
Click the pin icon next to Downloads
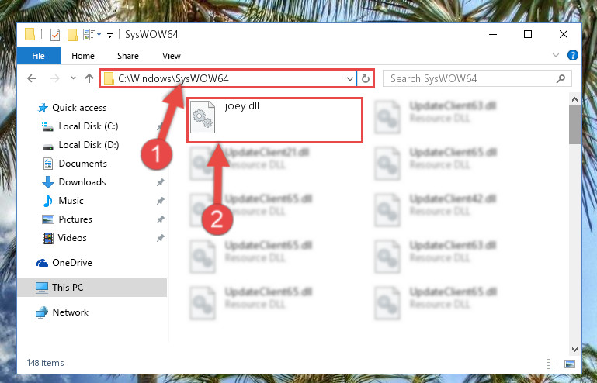click(x=160, y=182)
